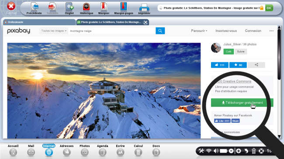Focus the montagne neige search field
The image size is (284, 159).
112,31
